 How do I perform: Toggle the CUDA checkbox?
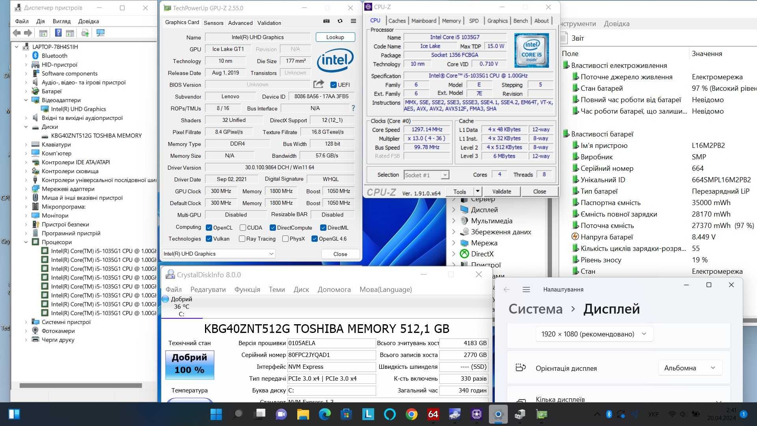(x=243, y=228)
